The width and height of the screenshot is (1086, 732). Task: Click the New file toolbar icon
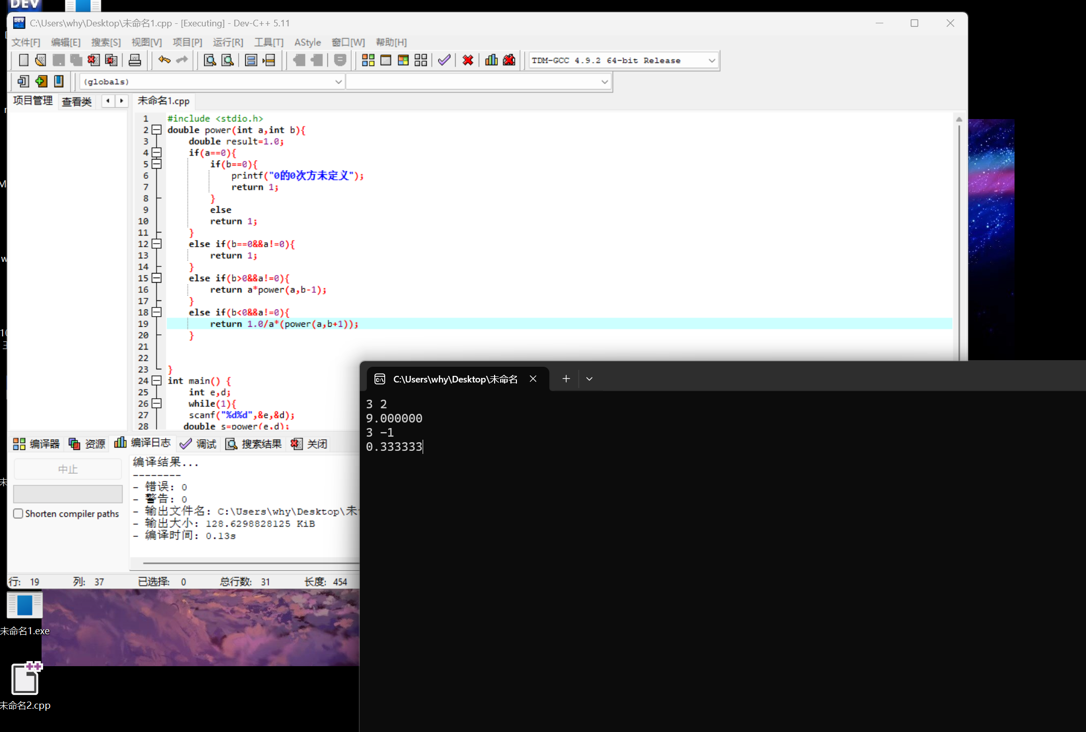(x=23, y=60)
